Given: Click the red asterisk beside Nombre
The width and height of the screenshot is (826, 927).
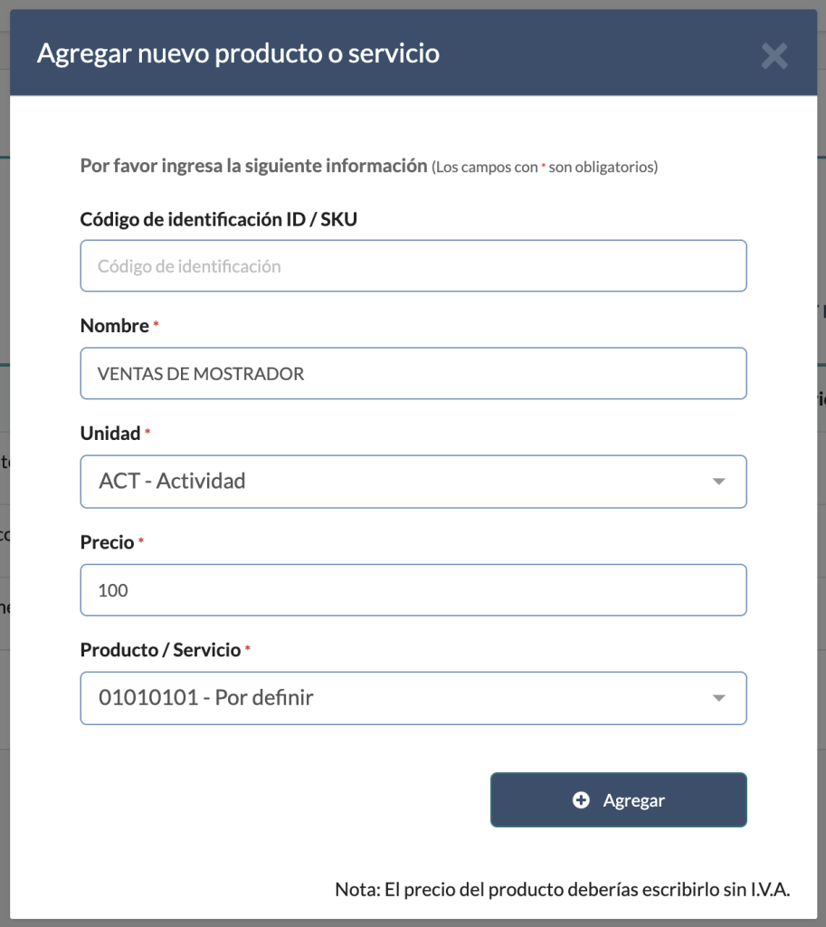Looking at the screenshot, I should [156, 325].
